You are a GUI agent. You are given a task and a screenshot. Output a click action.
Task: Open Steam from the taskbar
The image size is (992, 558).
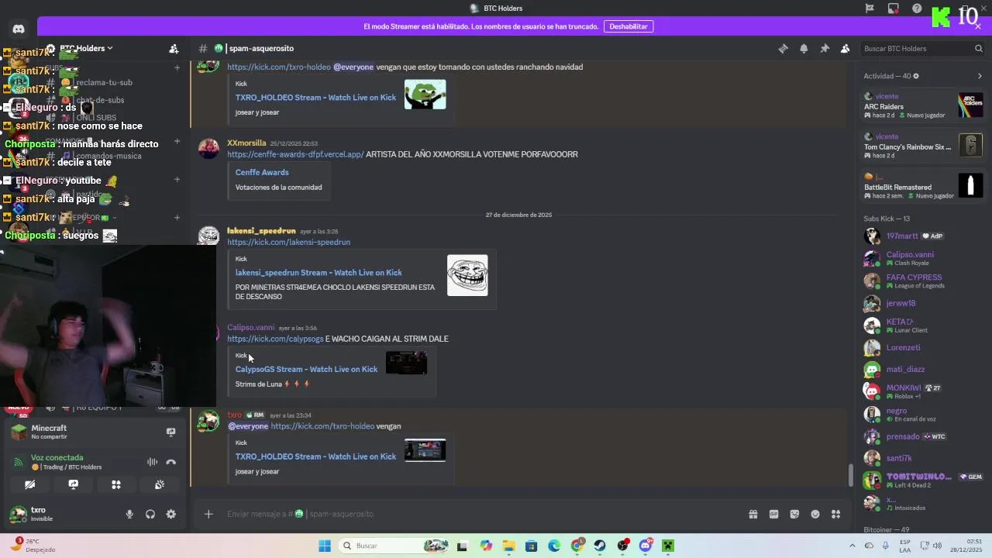coord(600,546)
